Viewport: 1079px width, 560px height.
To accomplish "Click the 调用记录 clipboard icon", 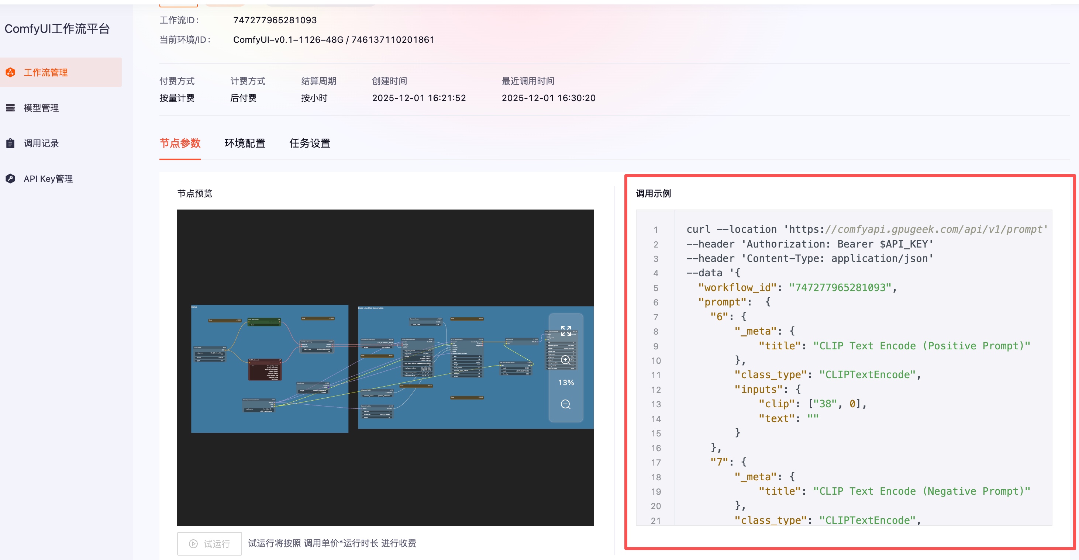I will click(10, 143).
